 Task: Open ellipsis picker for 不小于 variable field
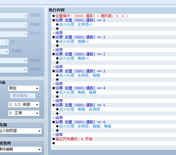25,34
